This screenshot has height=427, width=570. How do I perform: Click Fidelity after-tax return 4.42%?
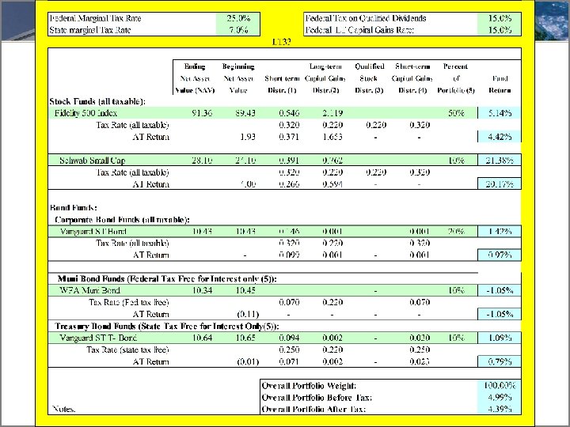click(500, 137)
